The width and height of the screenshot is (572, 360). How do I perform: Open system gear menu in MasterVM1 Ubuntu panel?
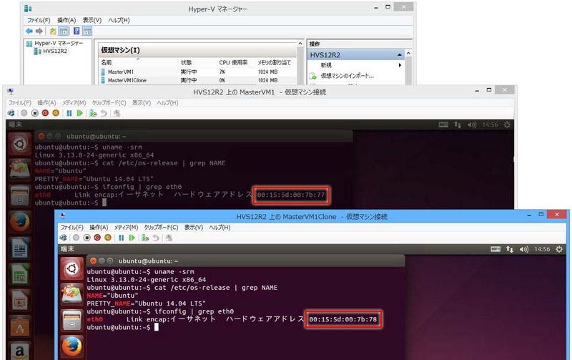(507, 125)
